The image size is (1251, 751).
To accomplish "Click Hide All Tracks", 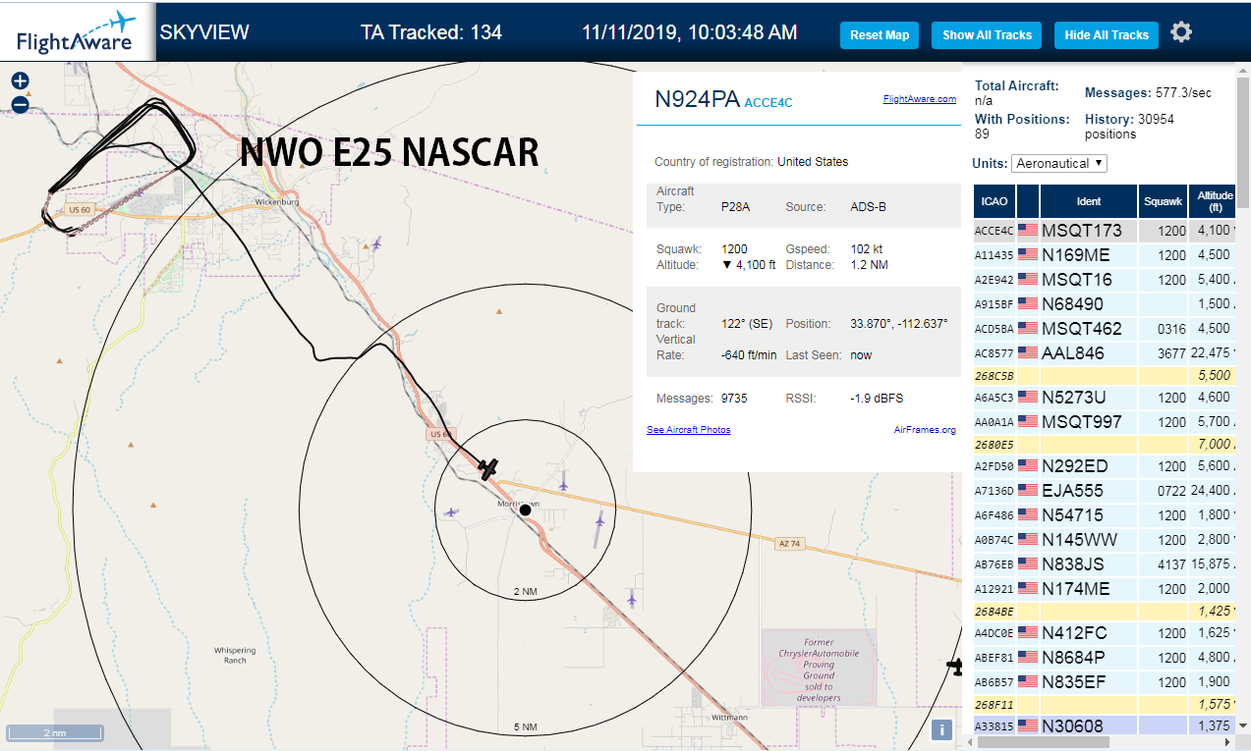I will coord(1107,35).
